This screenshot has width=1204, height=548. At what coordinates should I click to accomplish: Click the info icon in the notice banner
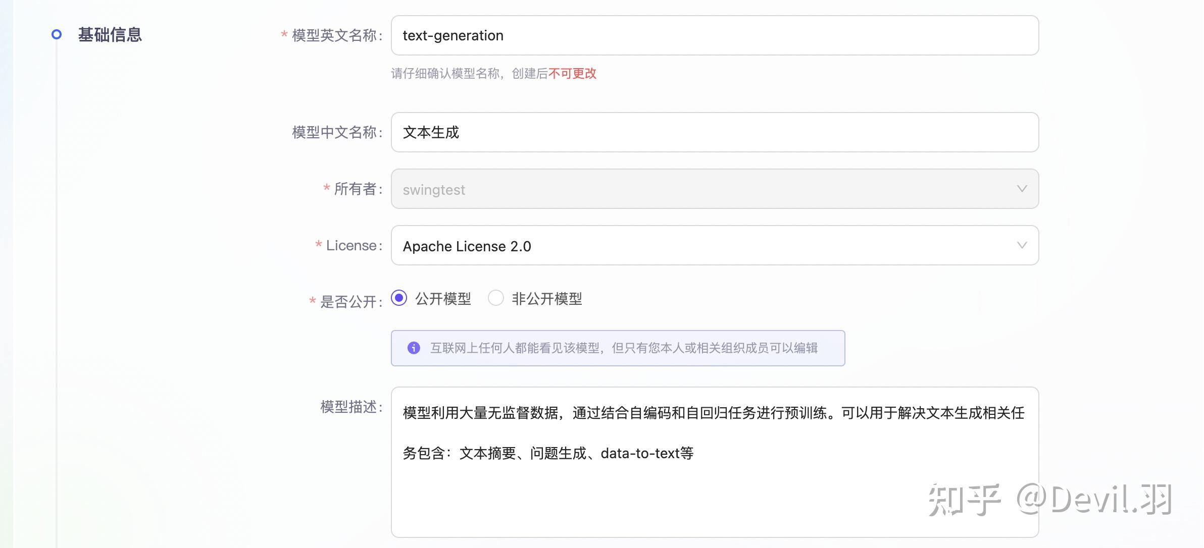(x=414, y=348)
